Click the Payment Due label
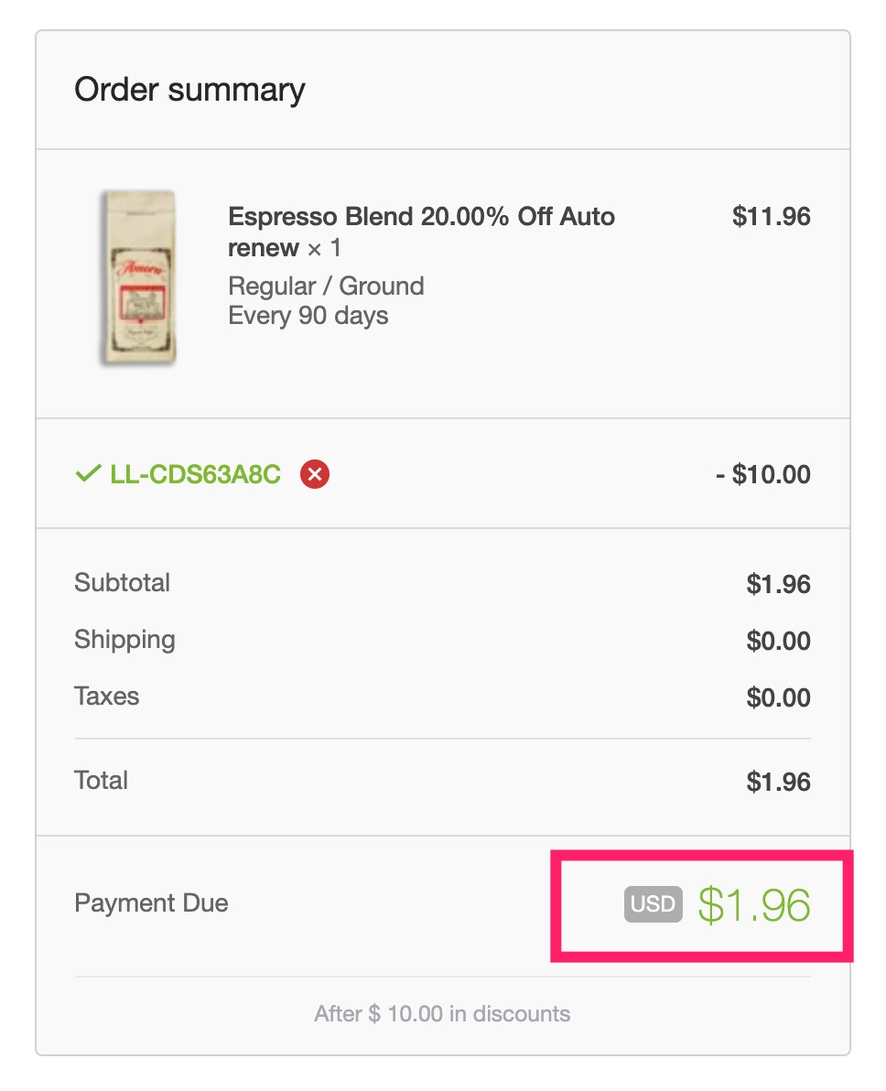 click(151, 903)
